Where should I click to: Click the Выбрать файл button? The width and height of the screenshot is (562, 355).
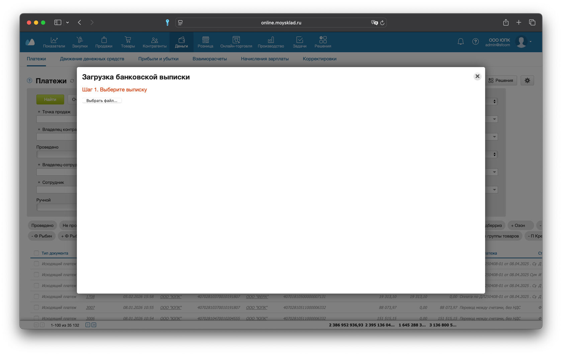click(x=102, y=101)
